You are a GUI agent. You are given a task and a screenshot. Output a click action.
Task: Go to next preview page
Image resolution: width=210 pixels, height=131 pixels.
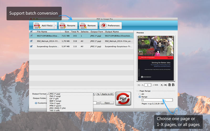coord(162,85)
